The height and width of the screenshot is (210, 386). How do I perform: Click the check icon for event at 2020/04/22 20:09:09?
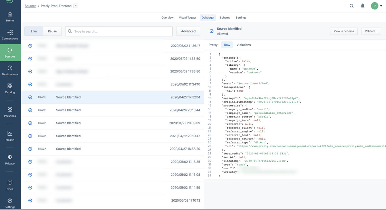30,123
